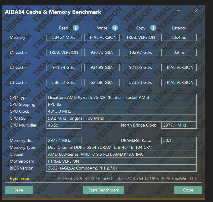Click the Motherboard label
This screenshot has height=202, width=213.
pyautogui.click(x=22, y=161)
